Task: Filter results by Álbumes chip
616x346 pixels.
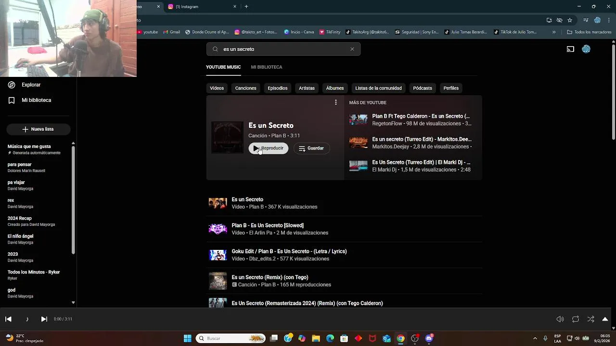Action: [335, 88]
